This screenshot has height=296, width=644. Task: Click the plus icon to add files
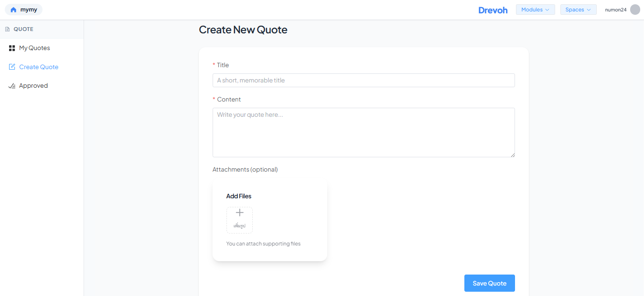pos(239,213)
